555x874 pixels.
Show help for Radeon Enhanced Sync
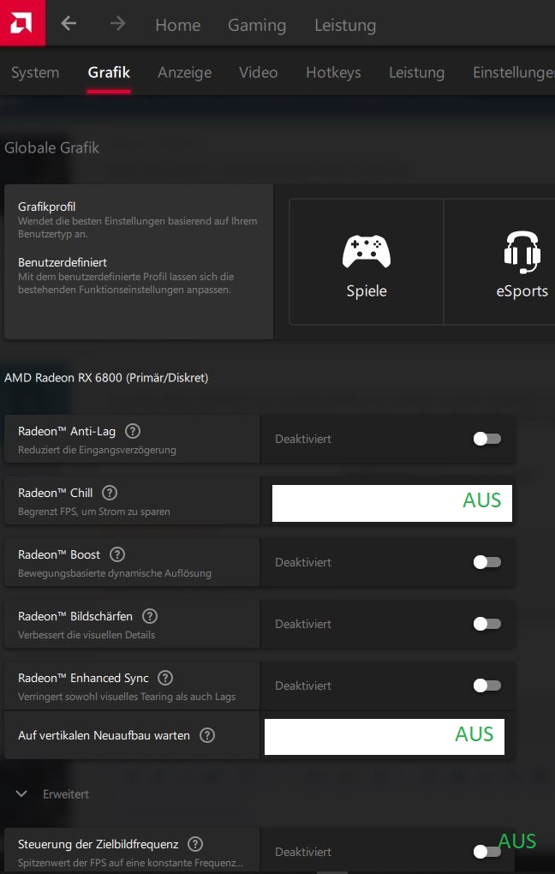point(165,678)
